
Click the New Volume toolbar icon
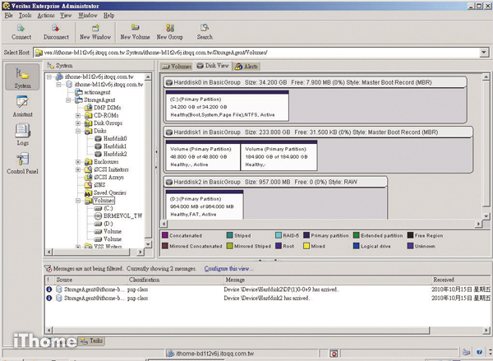pyautogui.click(x=135, y=31)
